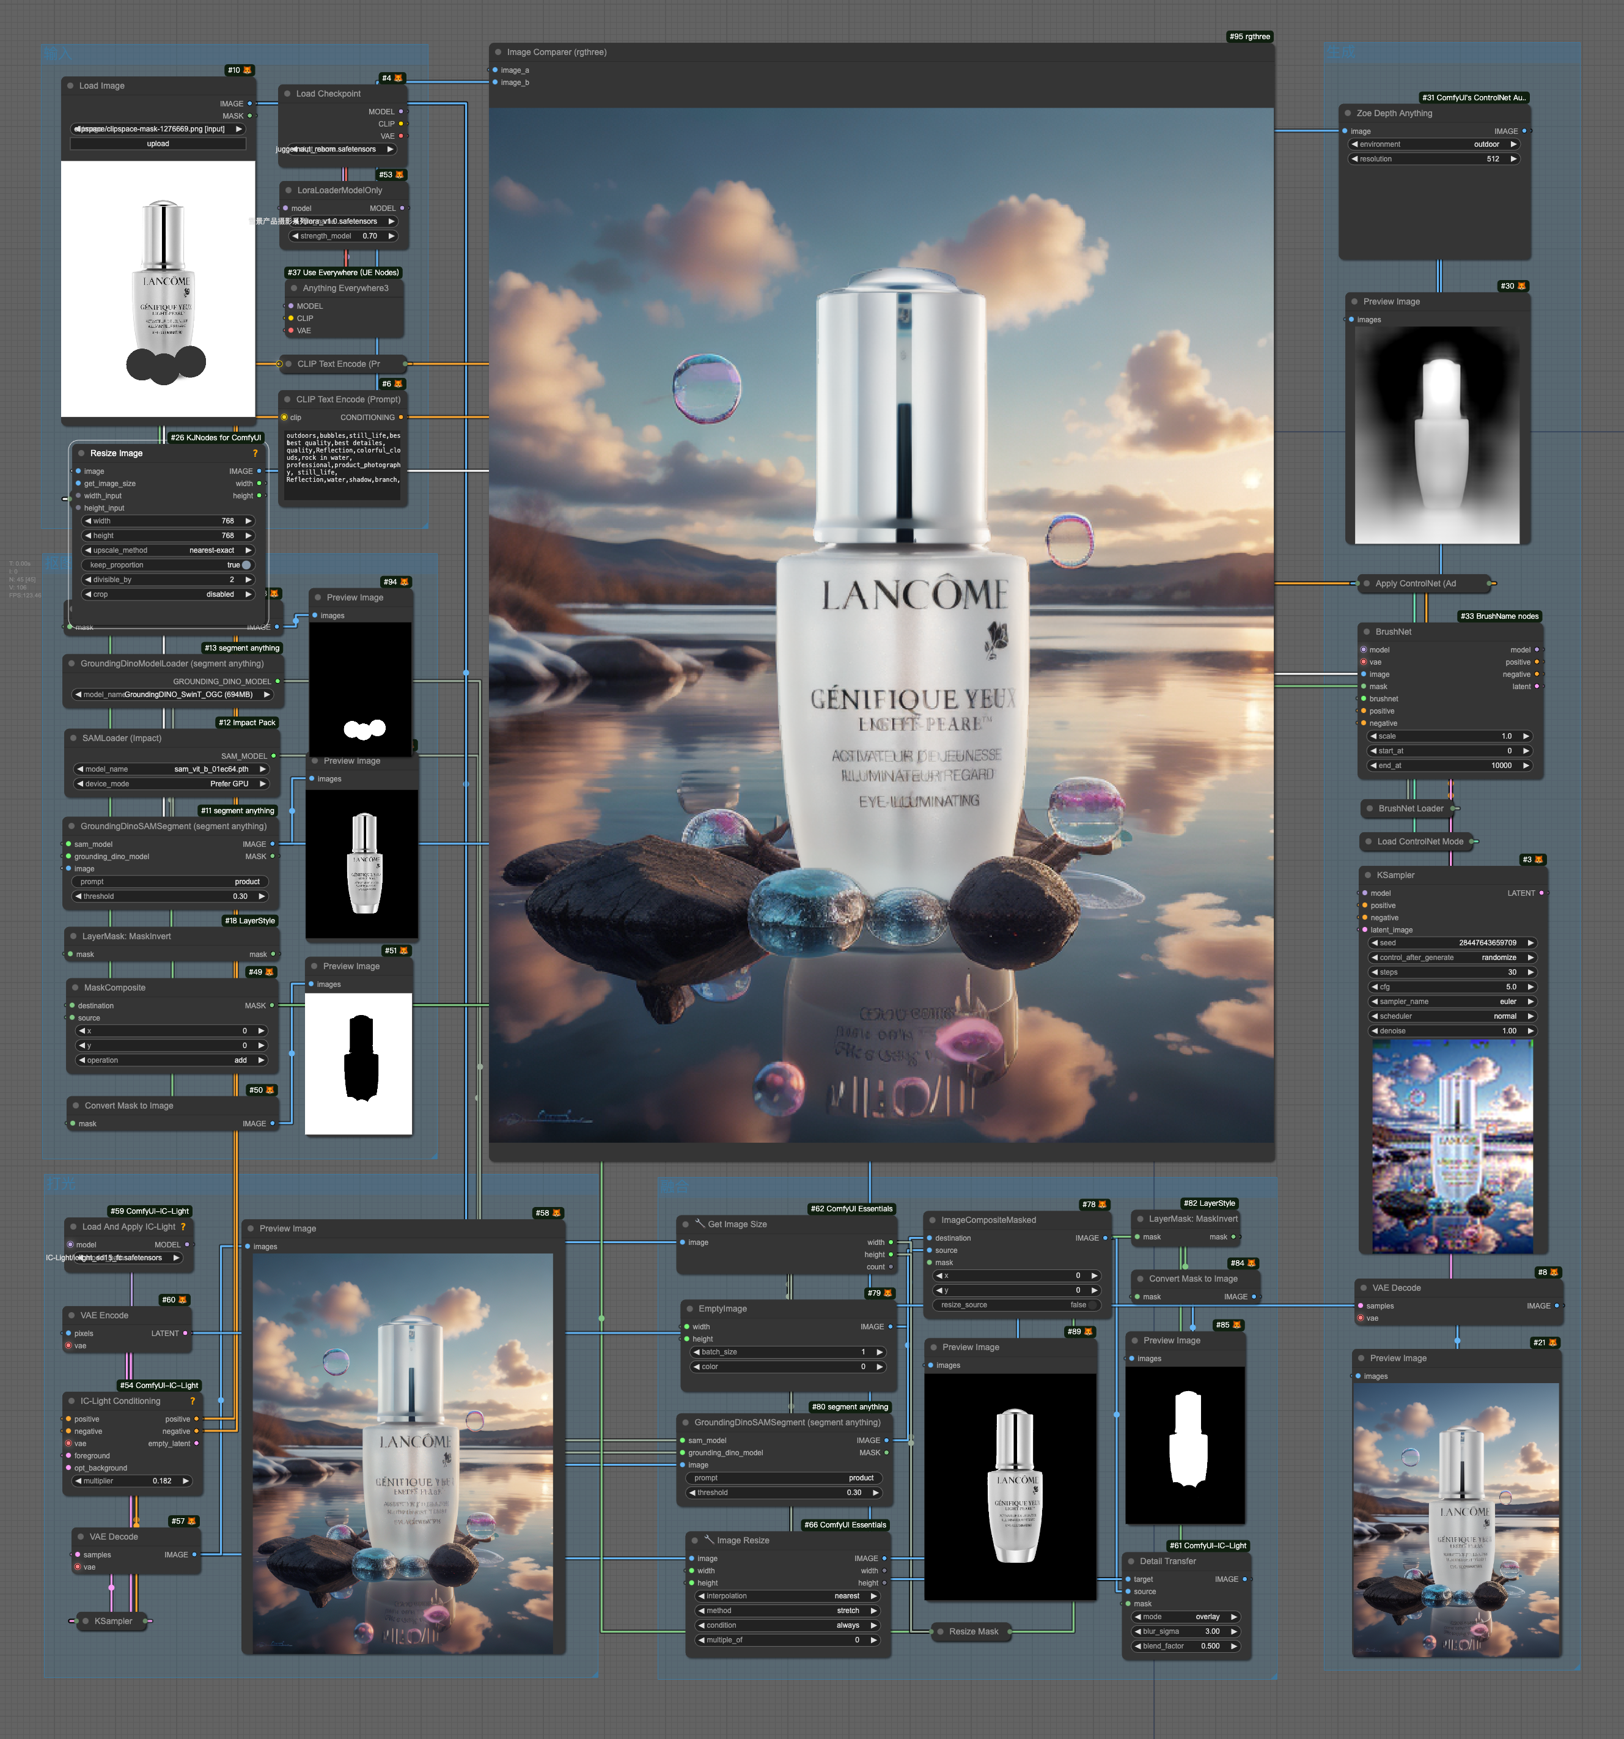Open control_after_generate randomize dropdown
Image resolution: width=1624 pixels, height=1739 pixels.
1453,958
